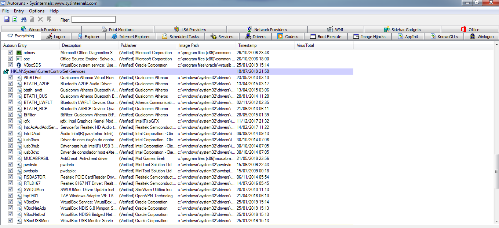This screenshot has width=499, height=228.
Task: Click the MUCABRASIL driver file icon
Action: pos(19,158)
